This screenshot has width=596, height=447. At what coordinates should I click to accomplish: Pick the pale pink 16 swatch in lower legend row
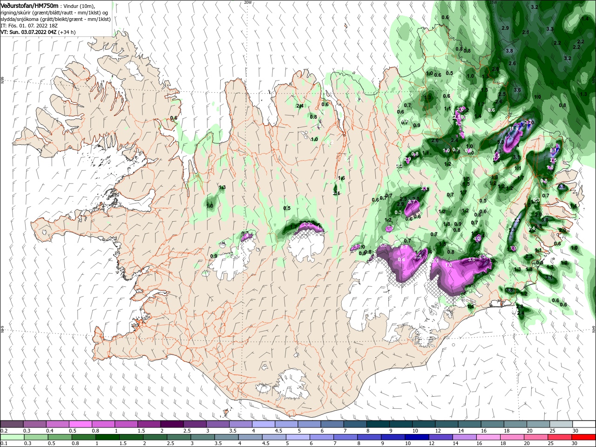[x=488, y=437]
